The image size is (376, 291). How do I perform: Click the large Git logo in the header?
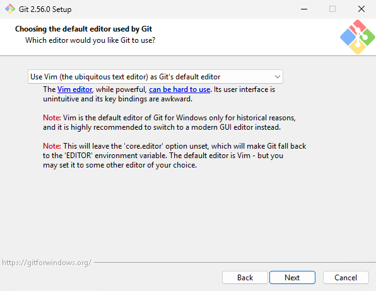point(357,37)
